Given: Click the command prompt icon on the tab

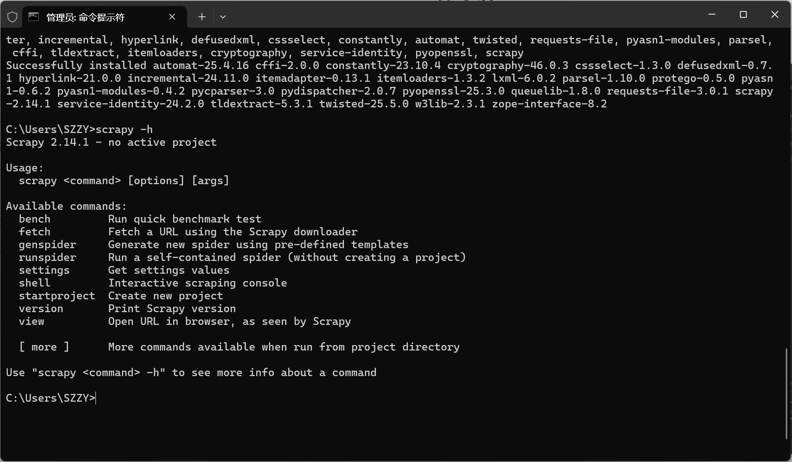Looking at the screenshot, I should click(34, 17).
